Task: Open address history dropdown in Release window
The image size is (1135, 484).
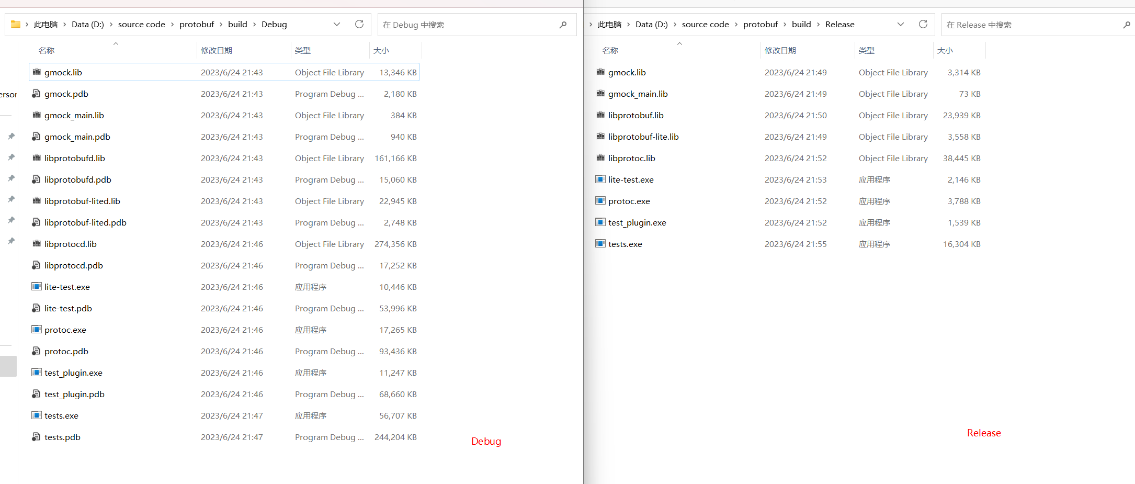Action: [x=901, y=24]
